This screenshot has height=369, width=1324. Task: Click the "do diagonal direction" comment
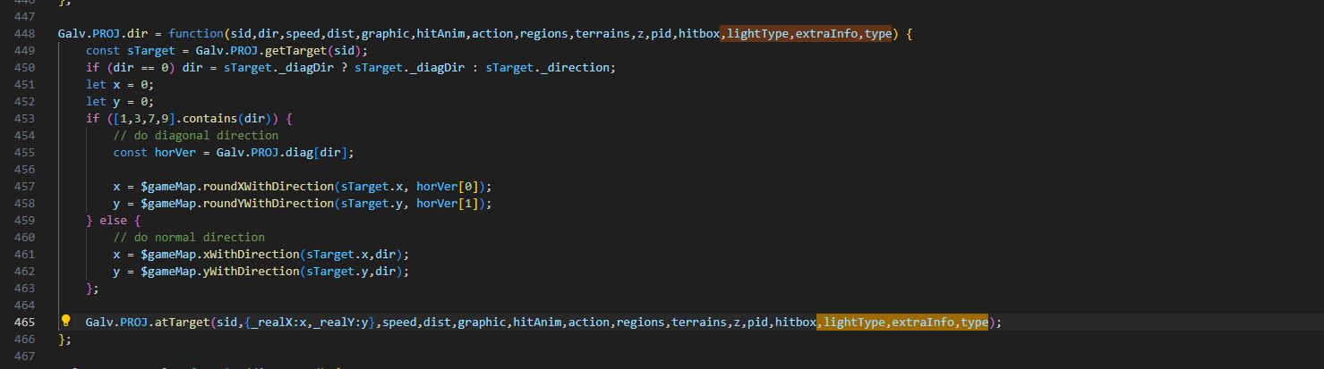[195, 136]
